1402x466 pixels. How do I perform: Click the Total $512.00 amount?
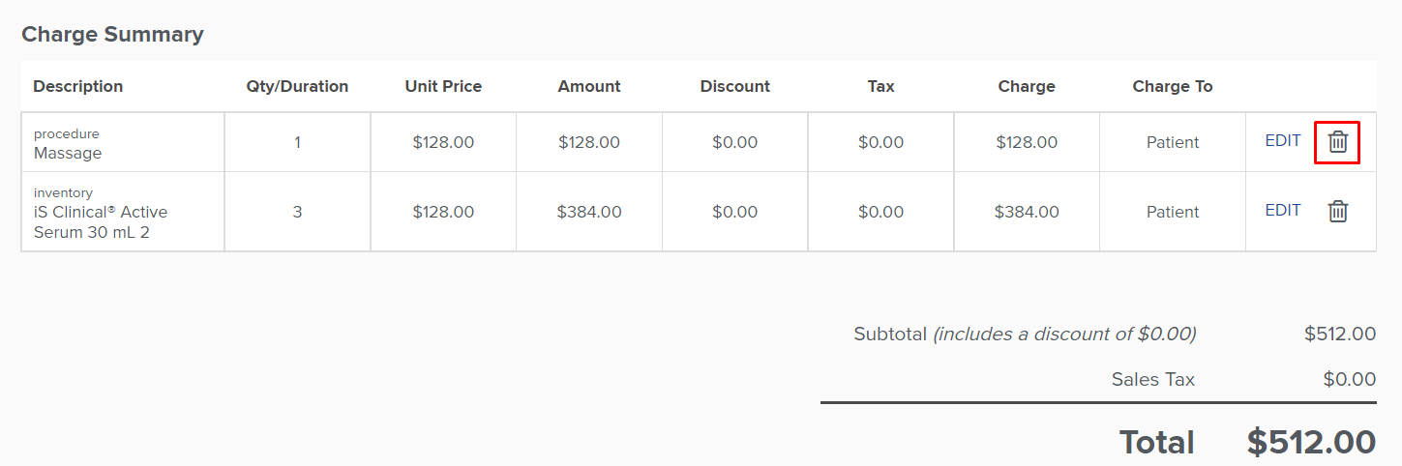(x=1311, y=442)
